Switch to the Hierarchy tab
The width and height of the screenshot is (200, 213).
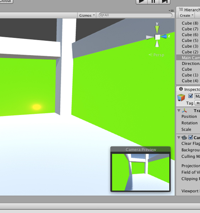(189, 10)
